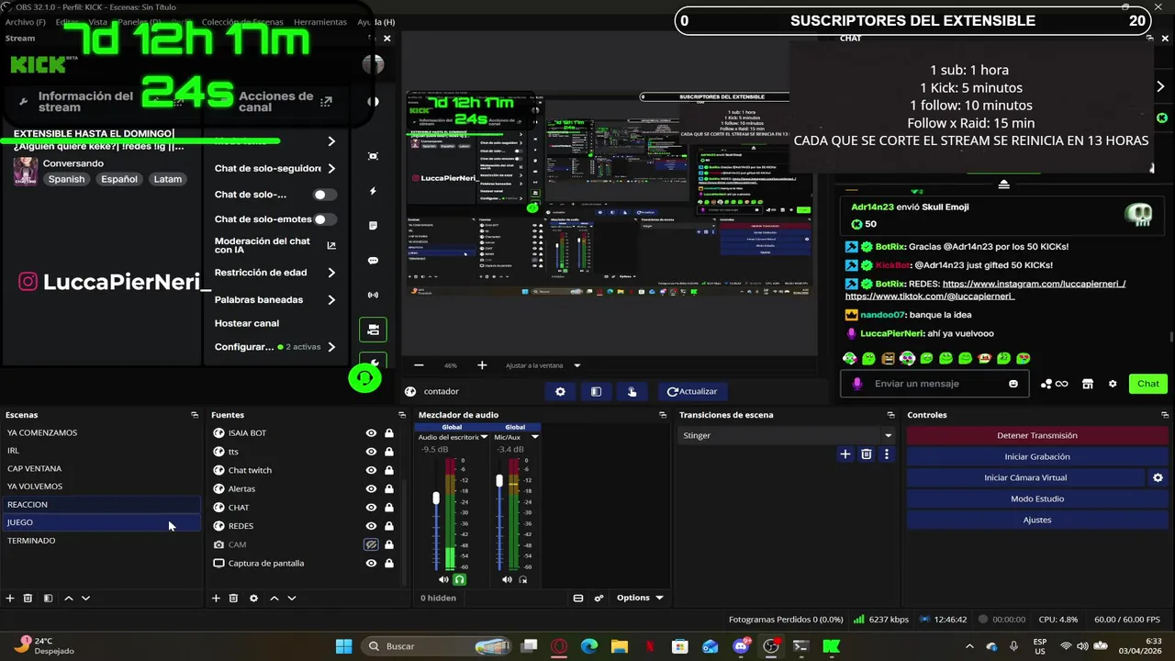This screenshot has width=1175, height=661.
Task: Open virtual camera settings gear
Action: 1158,477
